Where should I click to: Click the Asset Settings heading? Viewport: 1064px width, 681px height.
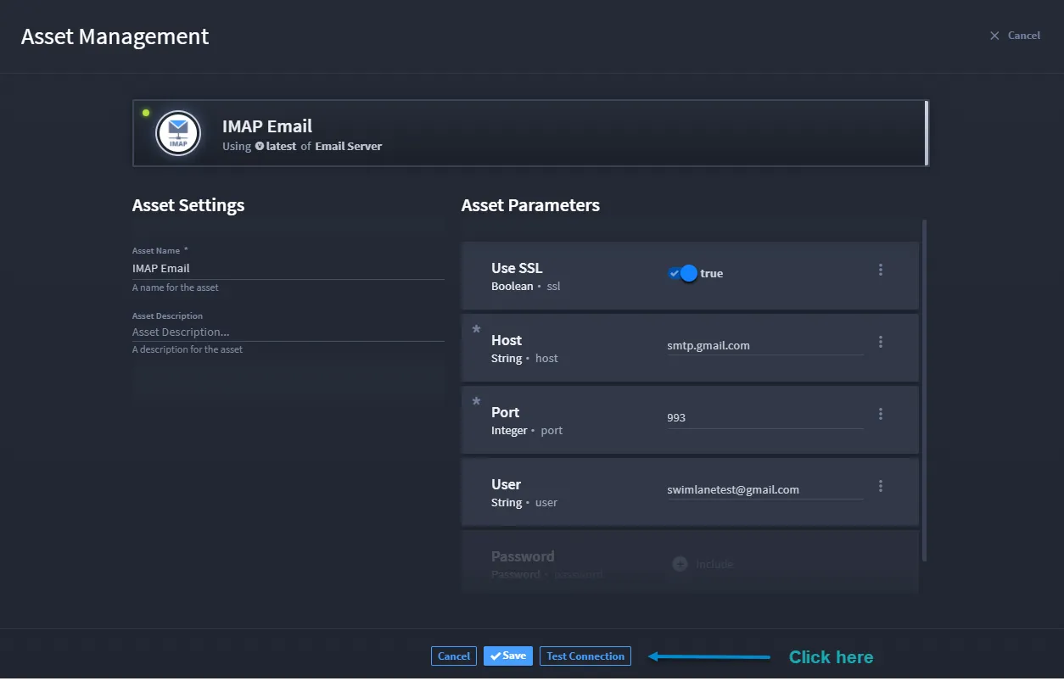[x=188, y=205]
